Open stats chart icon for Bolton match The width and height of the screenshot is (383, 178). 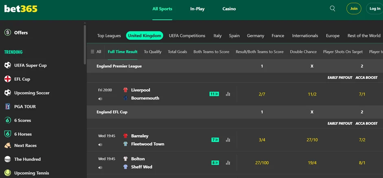[x=228, y=163]
